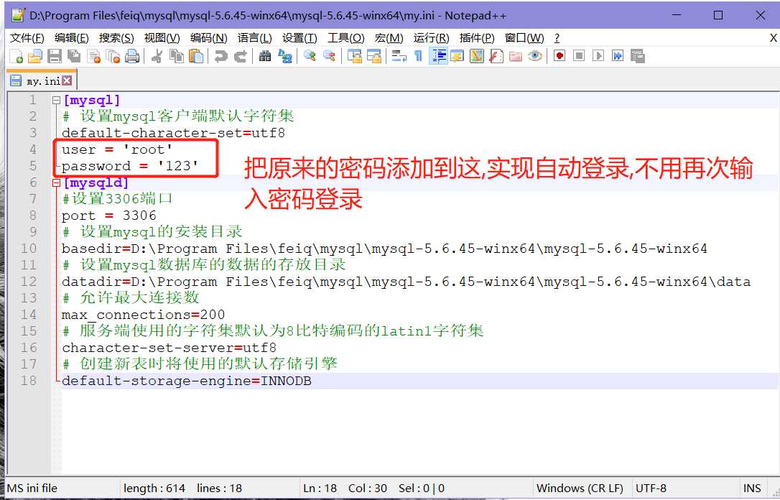This screenshot has height=500, width=780.
Task: Open the ? help menu
Action: [557, 38]
